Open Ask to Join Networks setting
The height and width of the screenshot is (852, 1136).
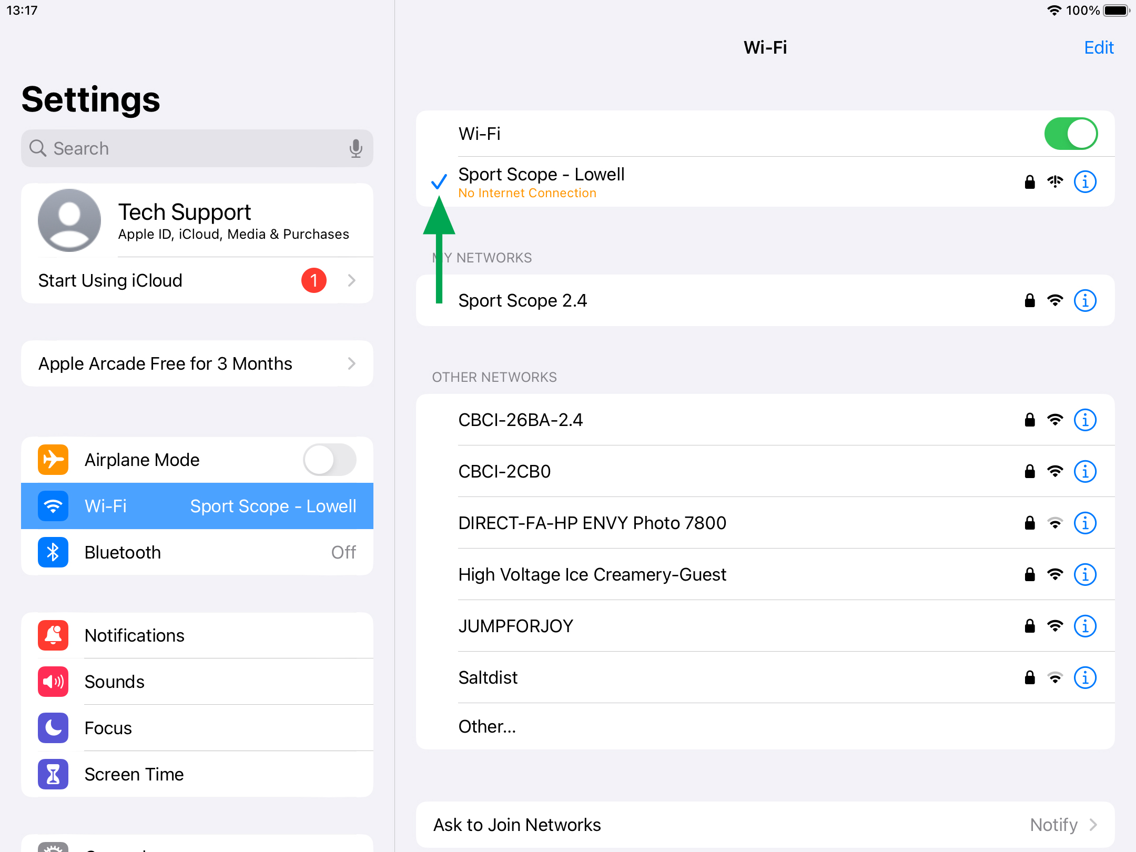pyautogui.click(x=765, y=825)
